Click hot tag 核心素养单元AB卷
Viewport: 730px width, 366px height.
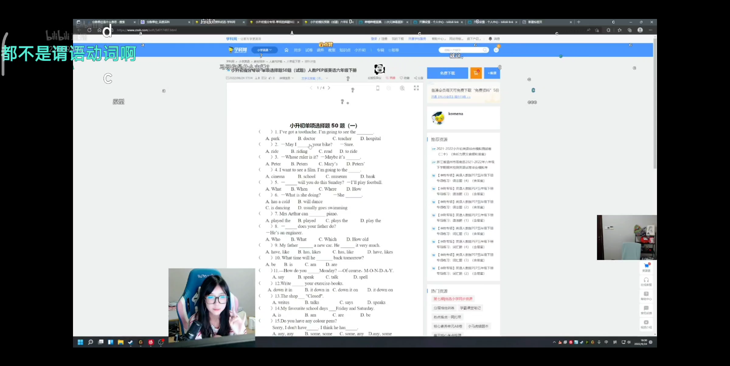pos(448,326)
